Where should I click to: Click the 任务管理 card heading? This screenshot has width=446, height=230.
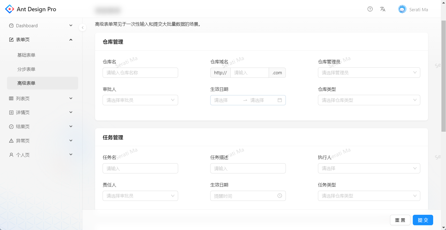point(113,138)
